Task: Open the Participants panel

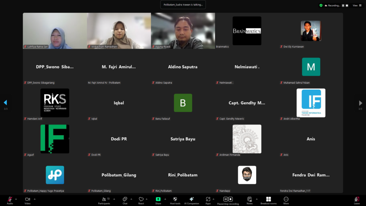Action: pos(104,200)
